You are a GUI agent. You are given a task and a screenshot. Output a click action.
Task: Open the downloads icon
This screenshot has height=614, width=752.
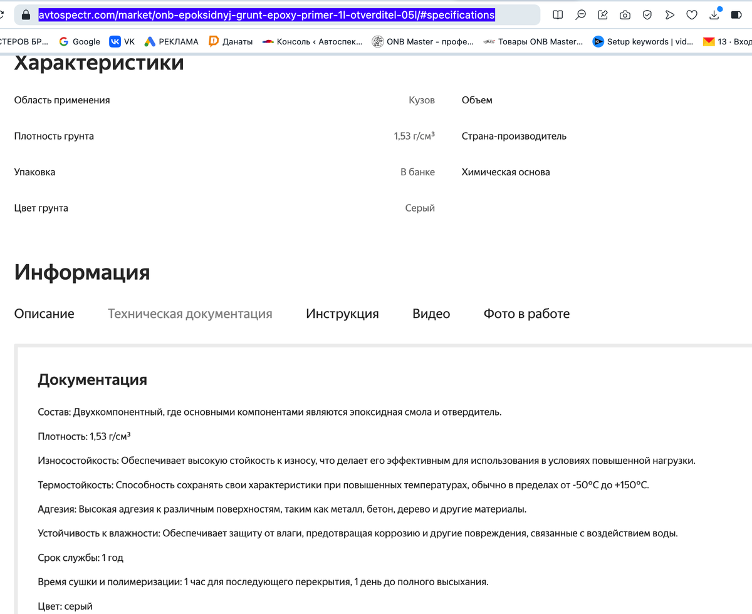[714, 14]
